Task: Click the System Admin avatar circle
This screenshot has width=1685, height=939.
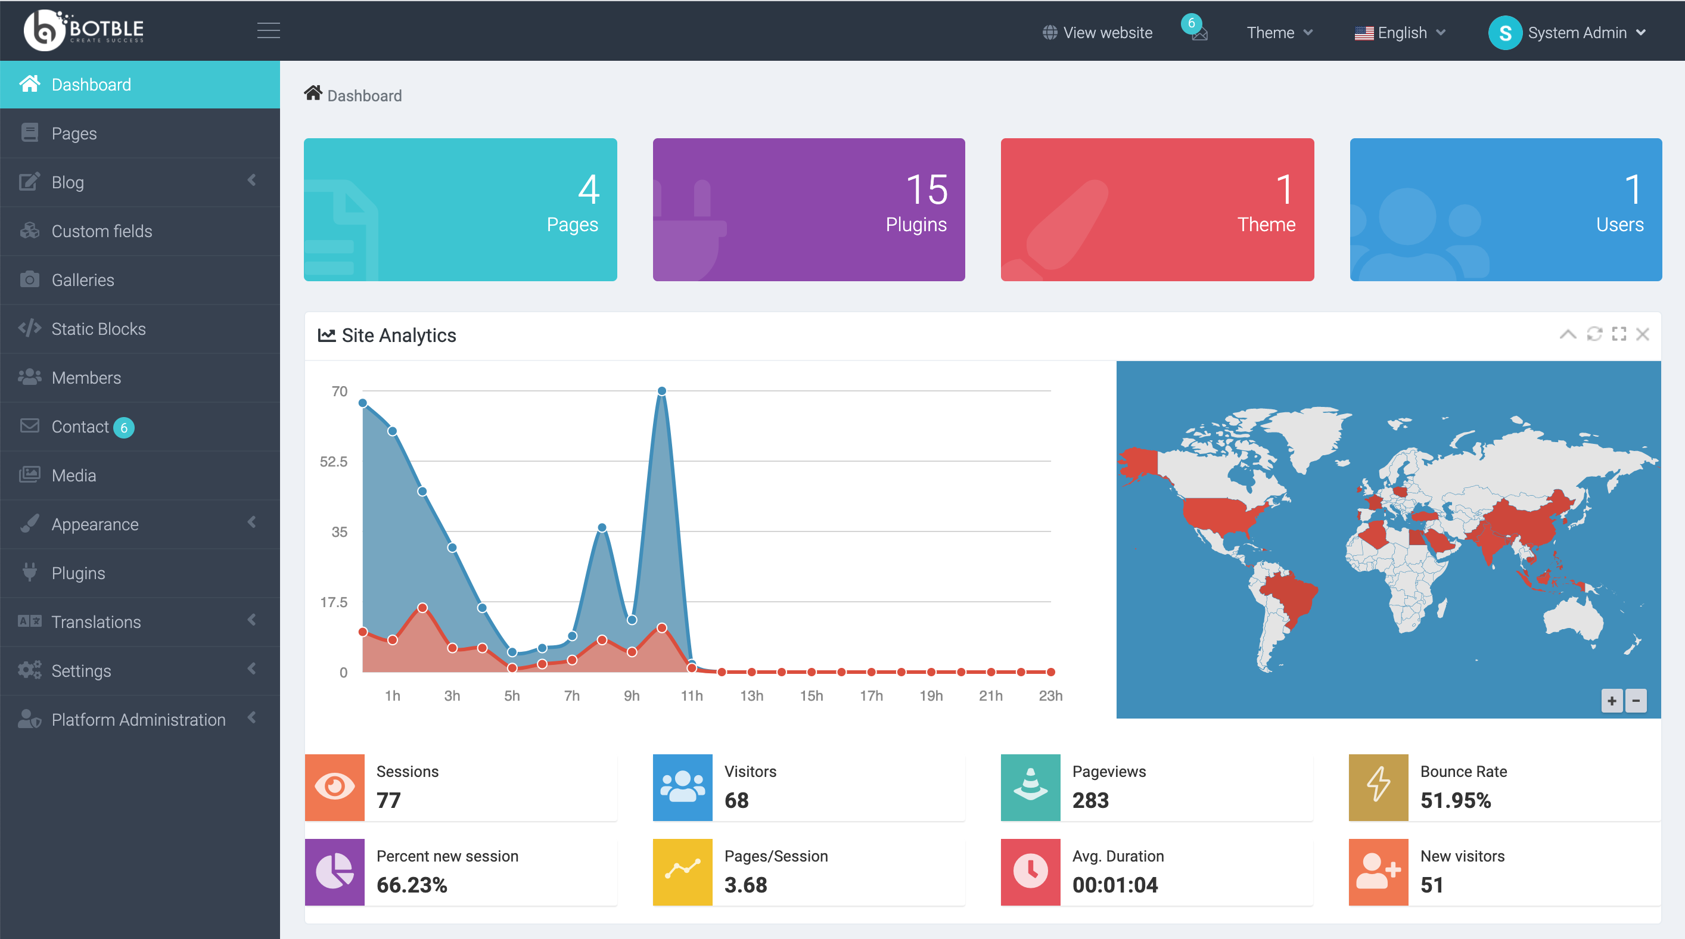Action: point(1505,33)
